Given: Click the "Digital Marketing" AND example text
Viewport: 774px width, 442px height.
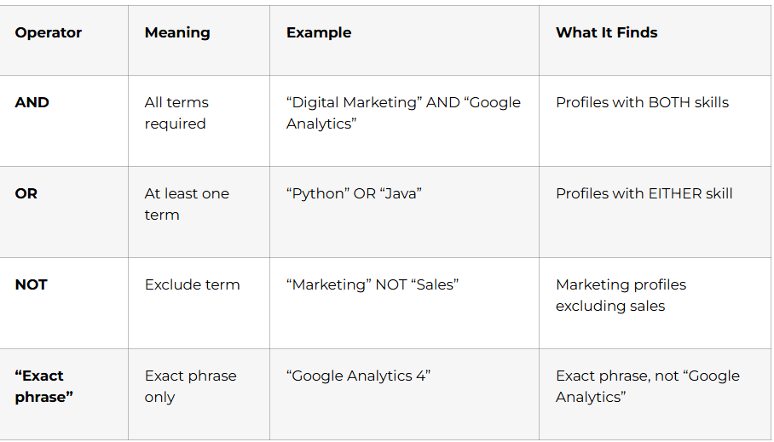Looking at the screenshot, I should point(403,112).
